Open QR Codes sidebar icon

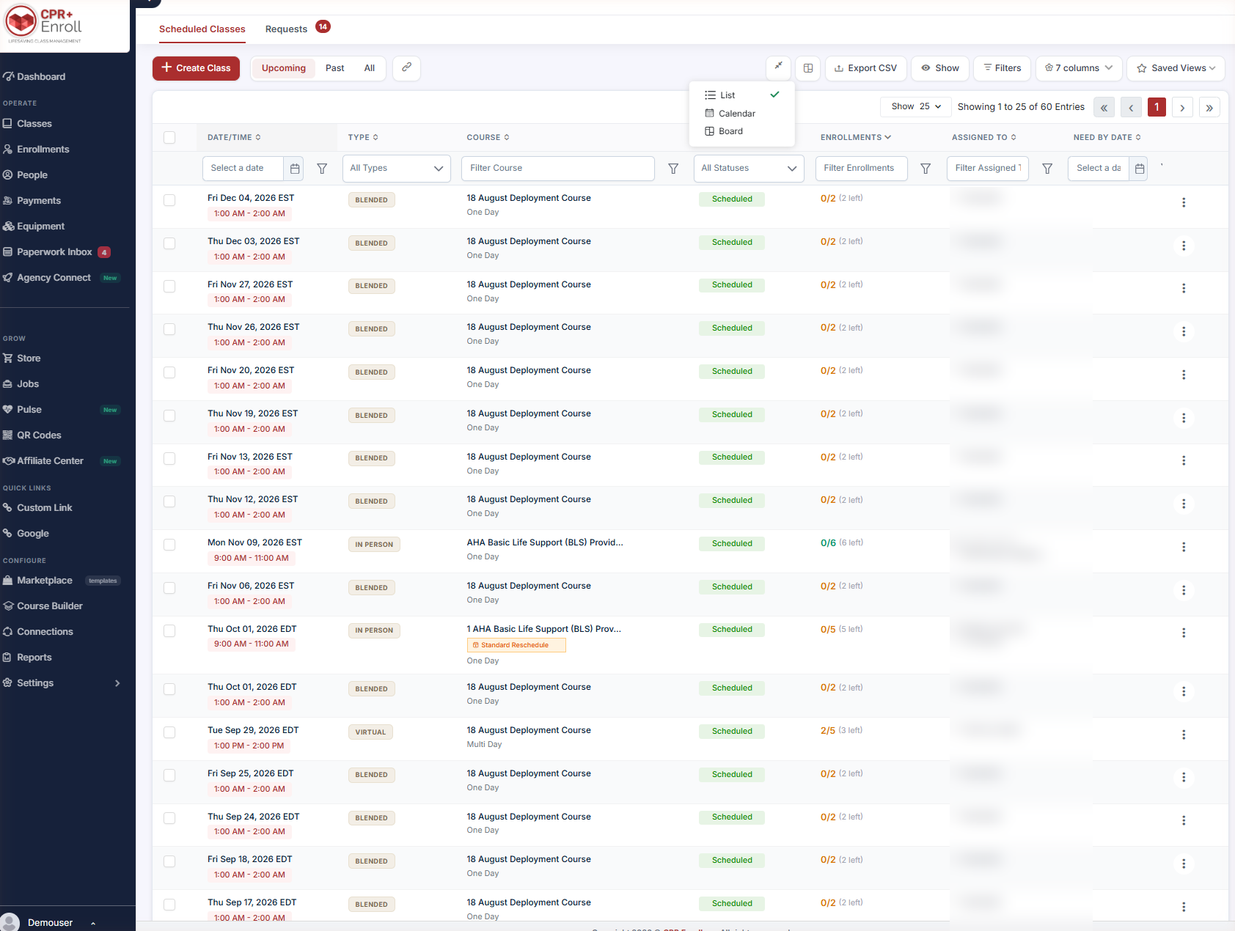[8, 435]
